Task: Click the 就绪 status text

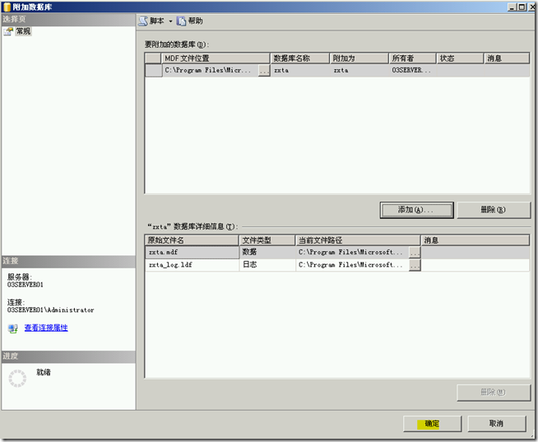Action: 44,372
